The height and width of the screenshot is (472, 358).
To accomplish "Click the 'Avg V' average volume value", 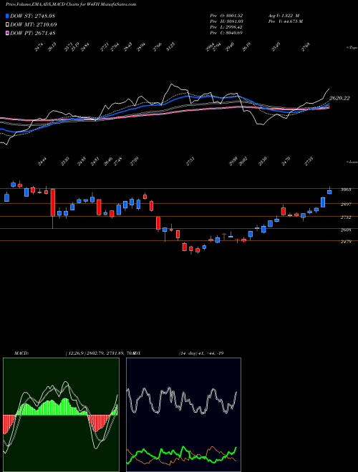I will pos(284,15).
